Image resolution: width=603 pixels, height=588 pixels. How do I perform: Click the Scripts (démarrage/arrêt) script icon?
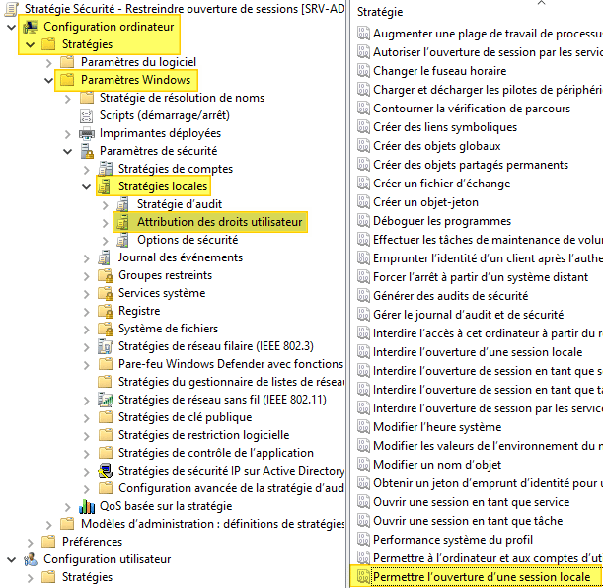click(86, 115)
